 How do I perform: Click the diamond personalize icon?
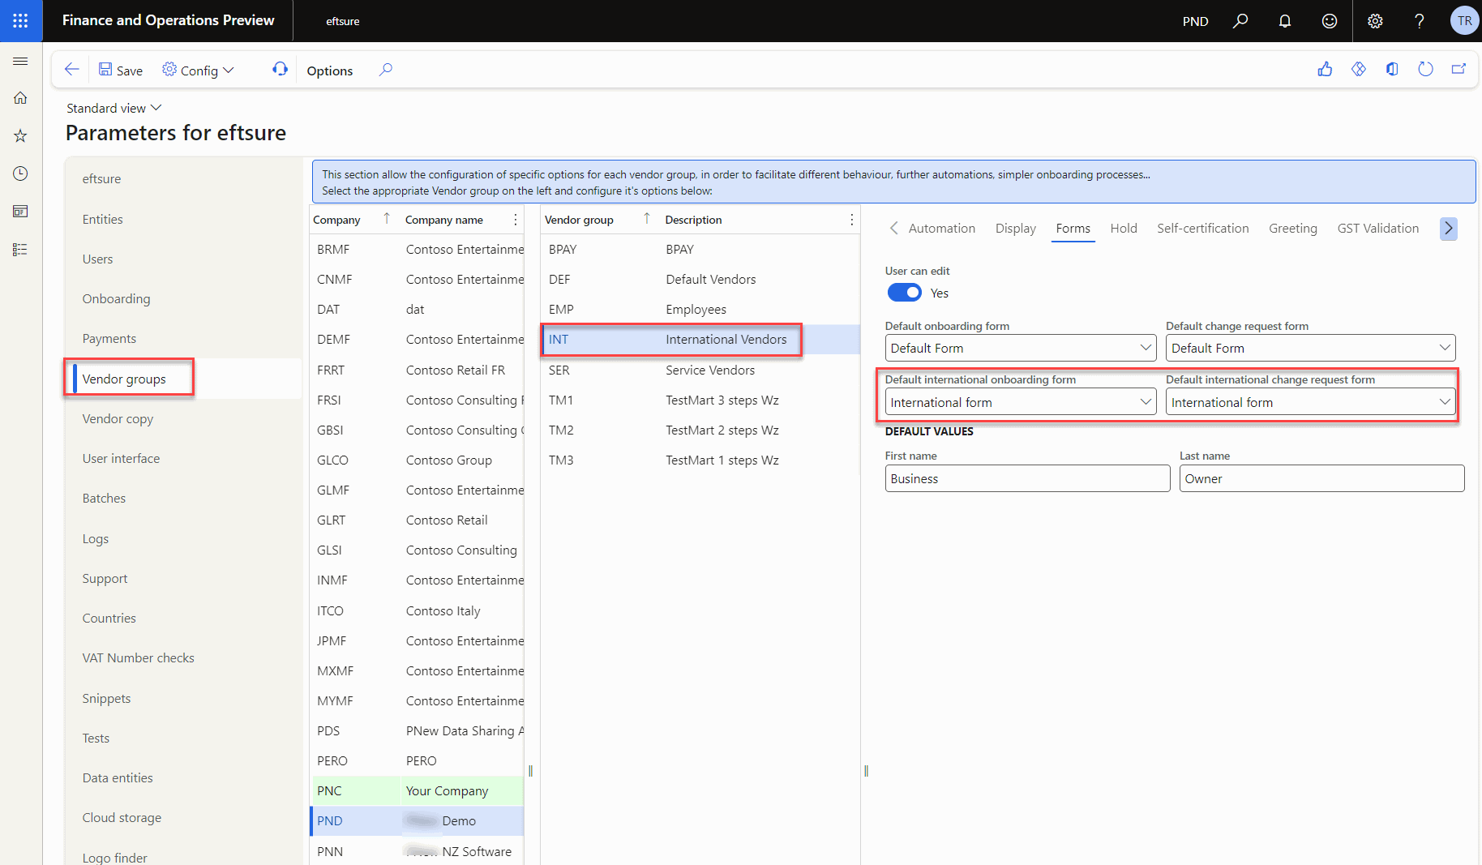[1359, 70]
